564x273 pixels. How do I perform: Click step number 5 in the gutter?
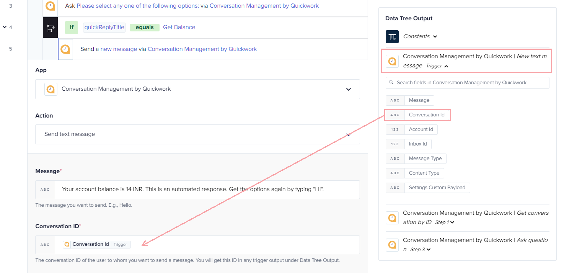point(11,49)
